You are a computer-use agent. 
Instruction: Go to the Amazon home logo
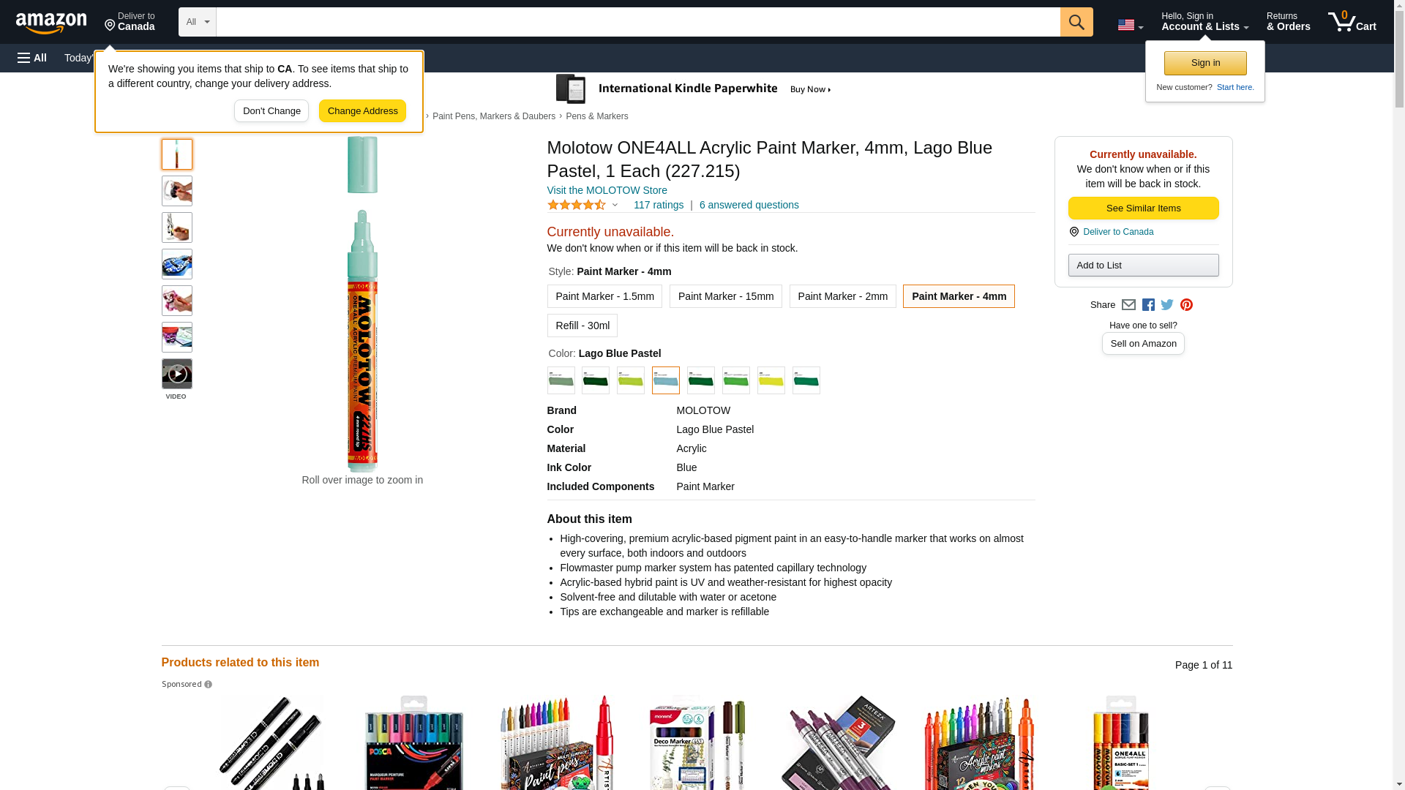51,23
